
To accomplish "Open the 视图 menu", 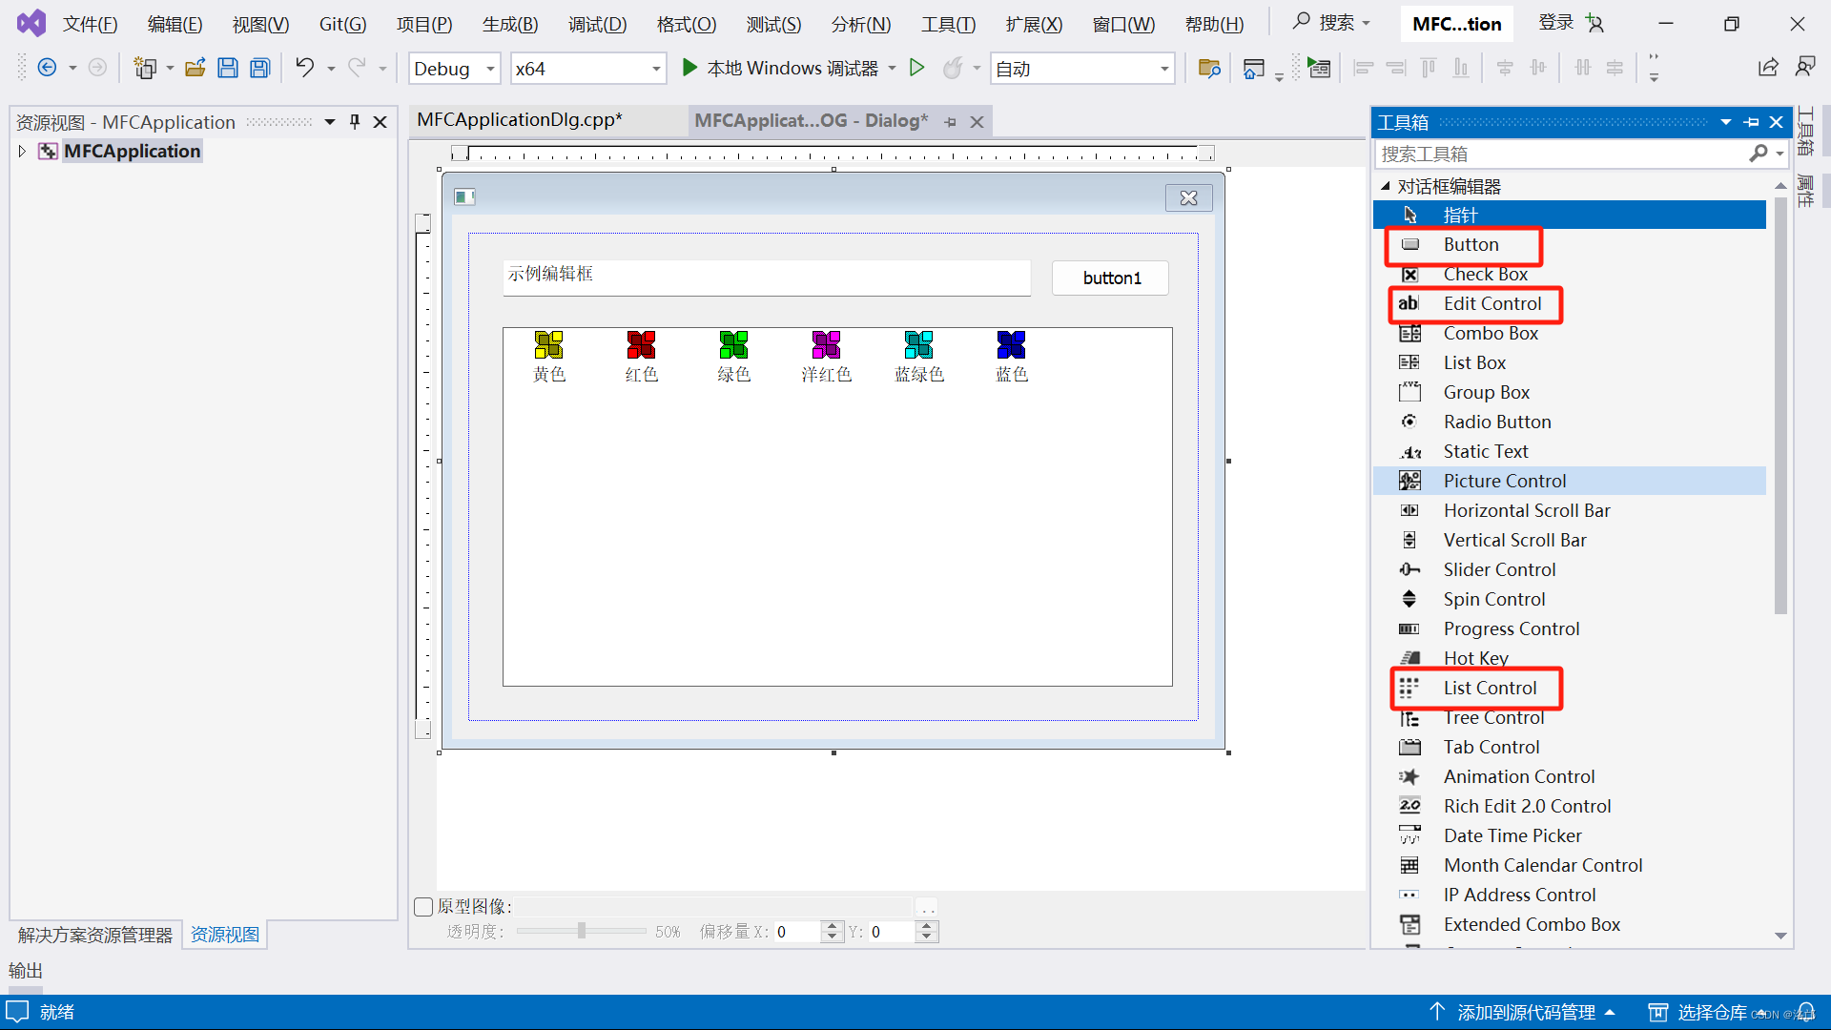I will [x=257, y=23].
